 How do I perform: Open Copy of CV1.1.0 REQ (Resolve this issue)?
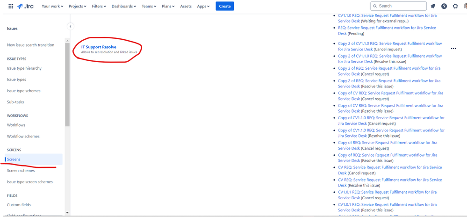coord(391,133)
